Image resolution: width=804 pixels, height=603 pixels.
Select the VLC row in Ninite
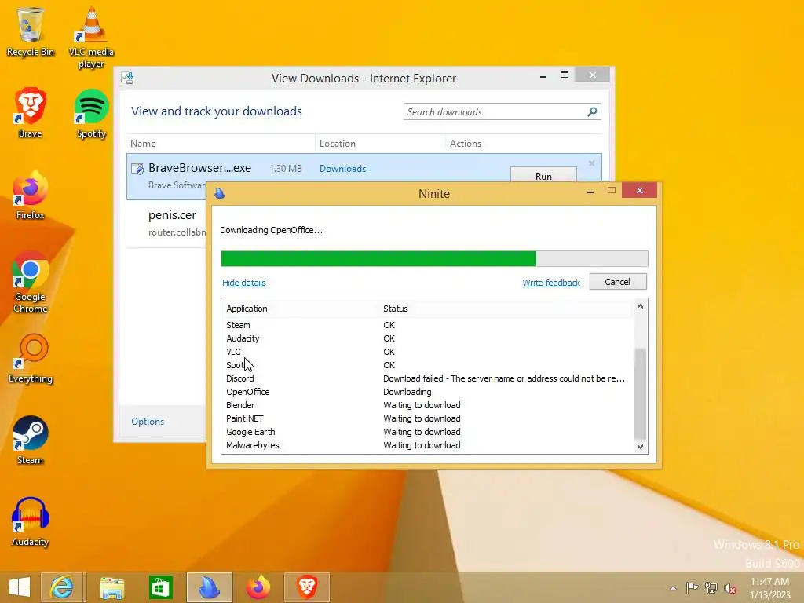(428, 352)
